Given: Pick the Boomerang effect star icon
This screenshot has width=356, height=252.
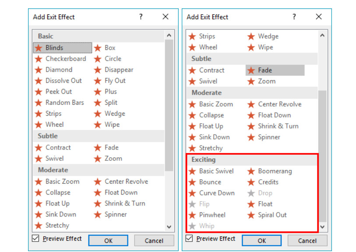Looking at the screenshot, I should (x=251, y=171).
